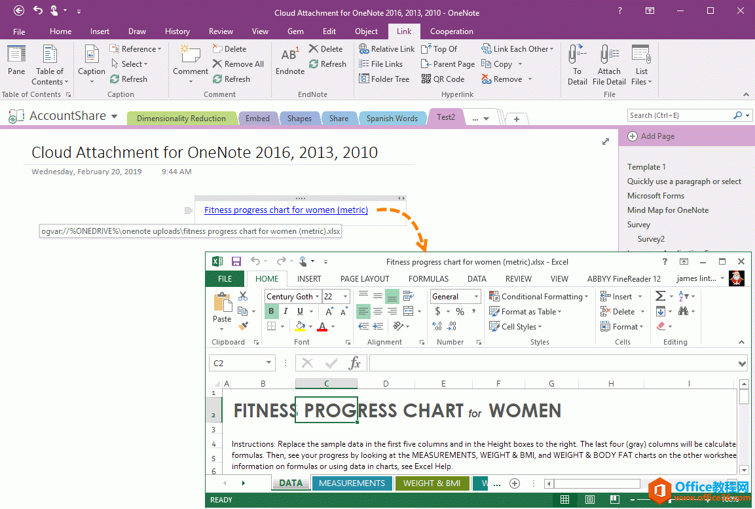Image resolution: width=755 pixels, height=509 pixels.
Task: Click the Excel Wrap Text icon
Action: coord(409,295)
